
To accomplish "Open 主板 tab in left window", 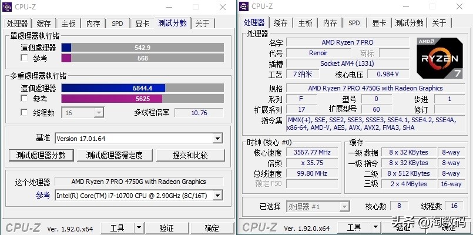I will point(69,23).
